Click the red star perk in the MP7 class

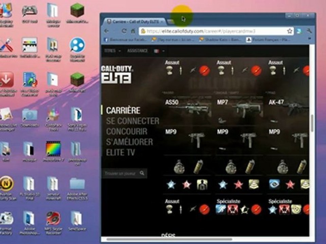(238, 184)
